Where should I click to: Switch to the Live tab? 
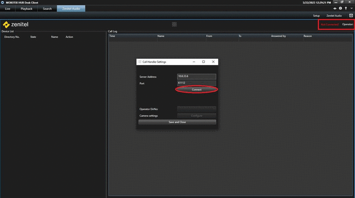click(8, 8)
